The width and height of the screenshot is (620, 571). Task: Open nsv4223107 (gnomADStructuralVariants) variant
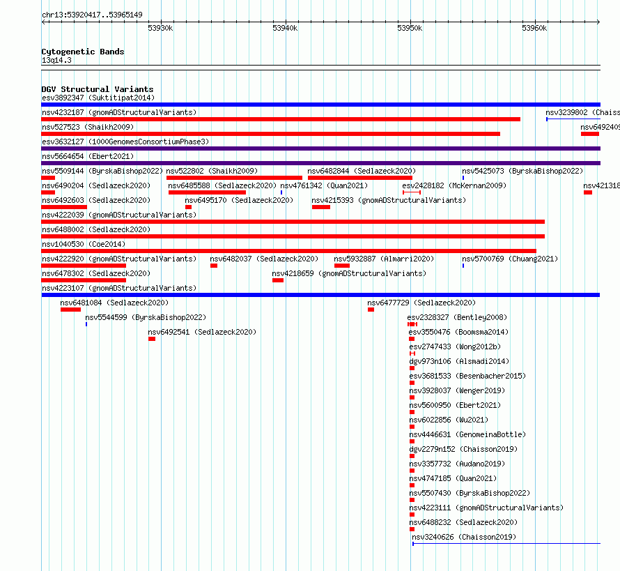point(119,288)
